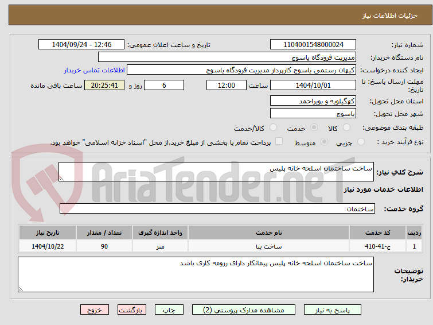Click the بازگشت back button
Screen dimensions: 433x325
click(x=131, y=310)
